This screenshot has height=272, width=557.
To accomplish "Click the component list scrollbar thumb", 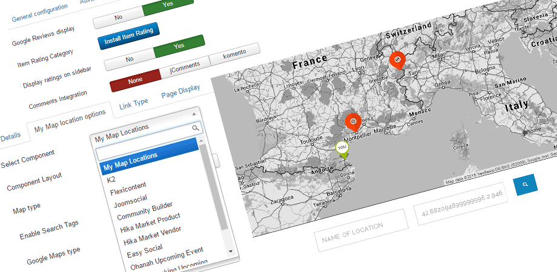I will [216, 188].
